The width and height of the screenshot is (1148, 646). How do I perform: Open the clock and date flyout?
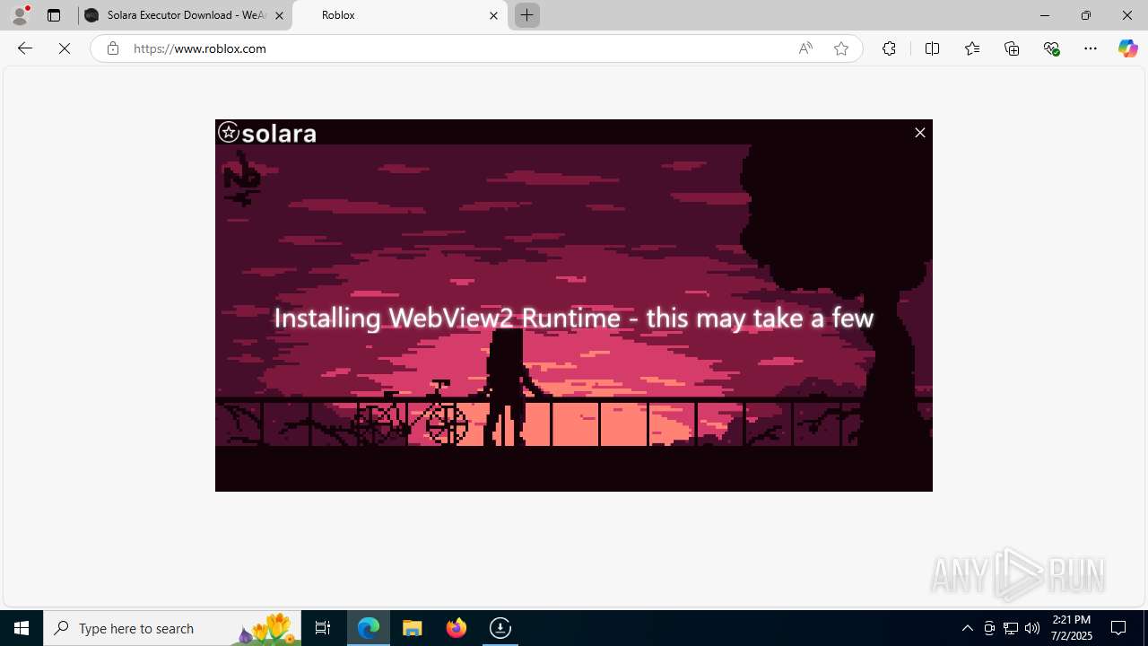pyautogui.click(x=1071, y=628)
